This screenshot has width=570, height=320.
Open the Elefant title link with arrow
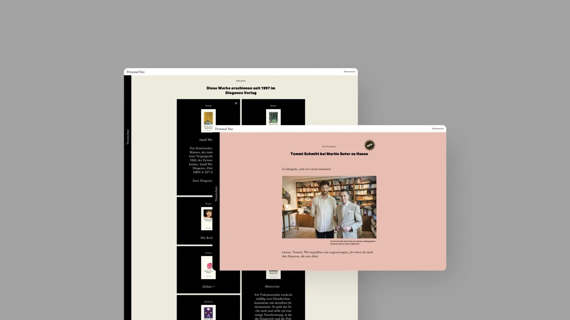point(208,287)
